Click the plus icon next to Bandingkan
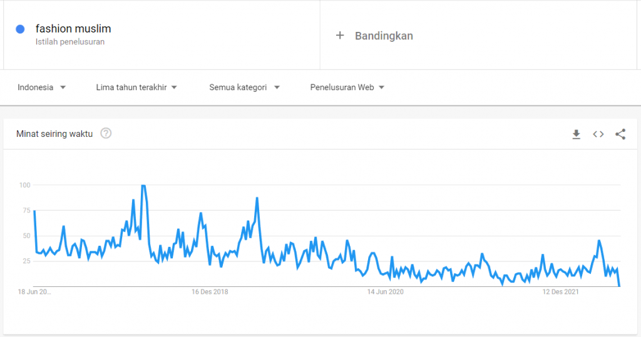Image resolution: width=641 pixels, height=337 pixels. pyautogui.click(x=340, y=36)
